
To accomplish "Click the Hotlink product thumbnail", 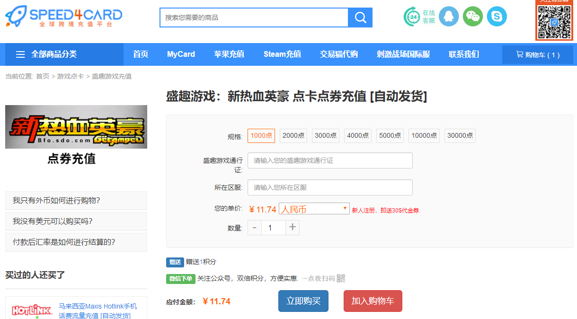I will click(32, 310).
